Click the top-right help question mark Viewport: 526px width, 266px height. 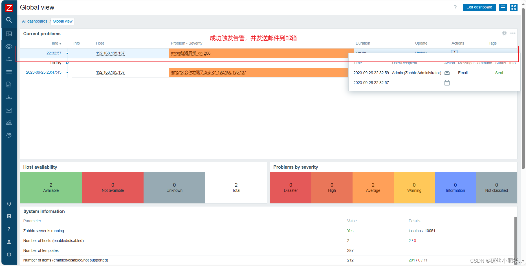455,7
